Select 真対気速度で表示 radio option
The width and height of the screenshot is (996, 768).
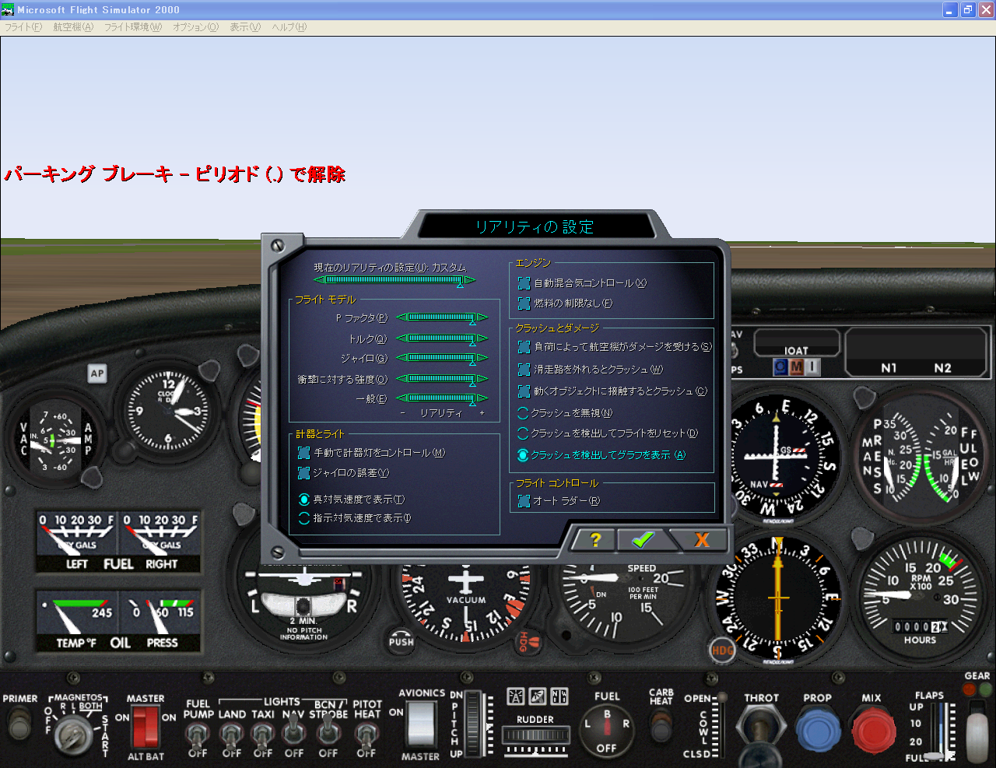(304, 500)
